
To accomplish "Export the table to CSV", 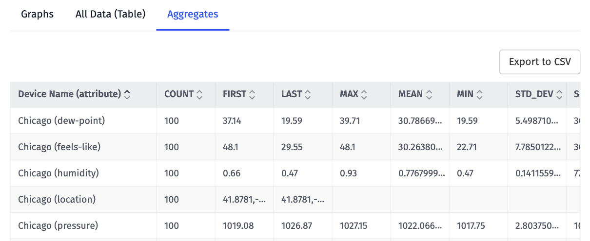I will pyautogui.click(x=540, y=62).
